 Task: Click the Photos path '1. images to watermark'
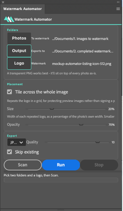click(x=80, y=39)
